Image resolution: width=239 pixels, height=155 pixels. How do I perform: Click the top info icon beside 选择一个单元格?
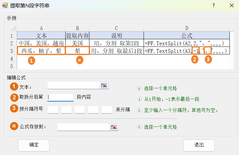pos(139,89)
